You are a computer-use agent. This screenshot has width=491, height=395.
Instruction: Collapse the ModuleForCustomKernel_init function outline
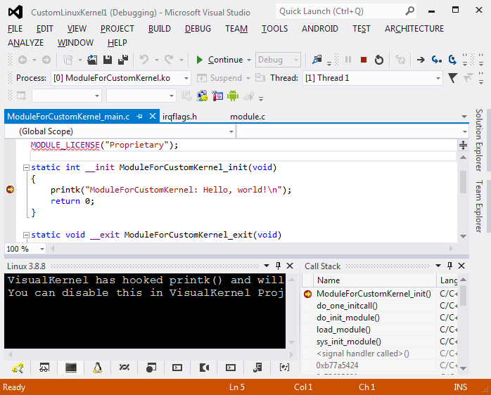(26, 168)
